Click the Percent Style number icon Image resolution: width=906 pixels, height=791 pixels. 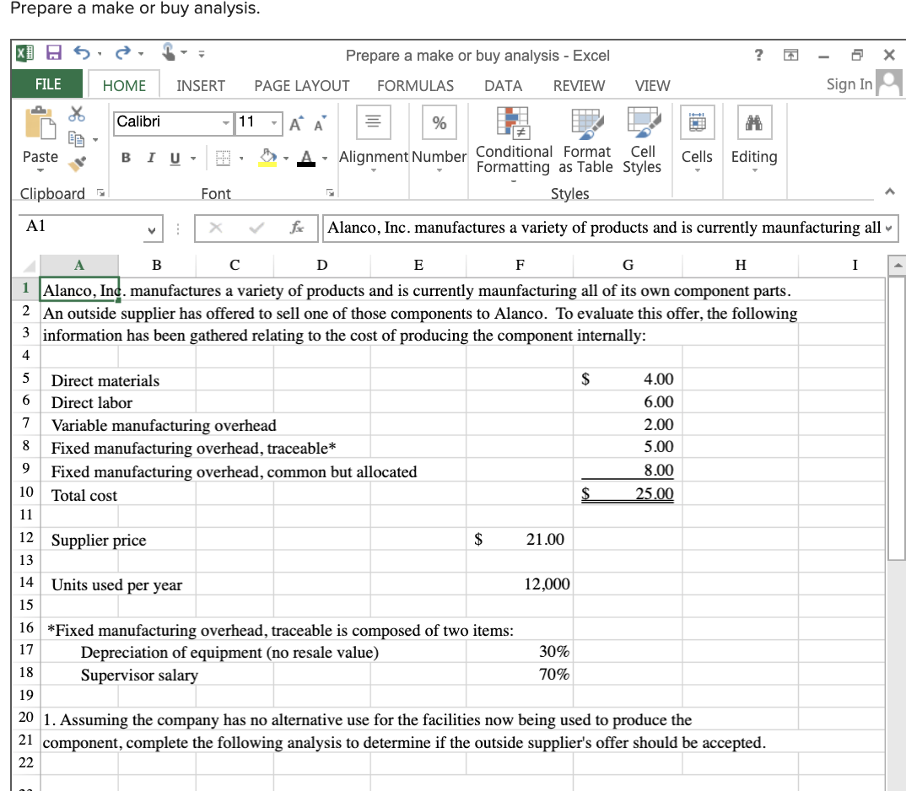pos(439,122)
